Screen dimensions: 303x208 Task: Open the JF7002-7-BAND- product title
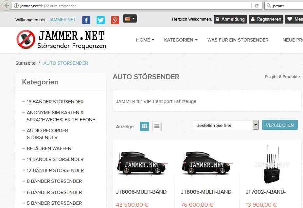click(x=266, y=192)
